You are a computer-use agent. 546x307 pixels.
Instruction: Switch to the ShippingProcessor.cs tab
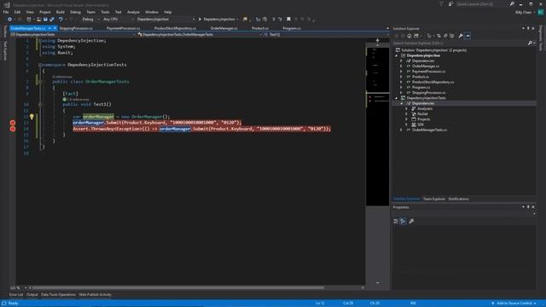76,28
